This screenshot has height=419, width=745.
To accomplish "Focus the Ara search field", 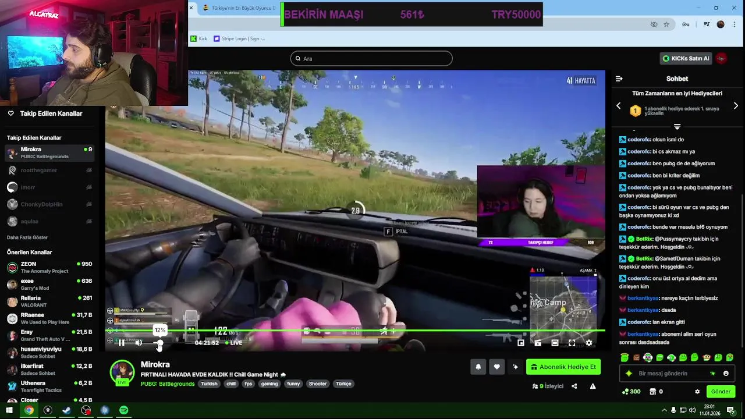I will [371, 58].
